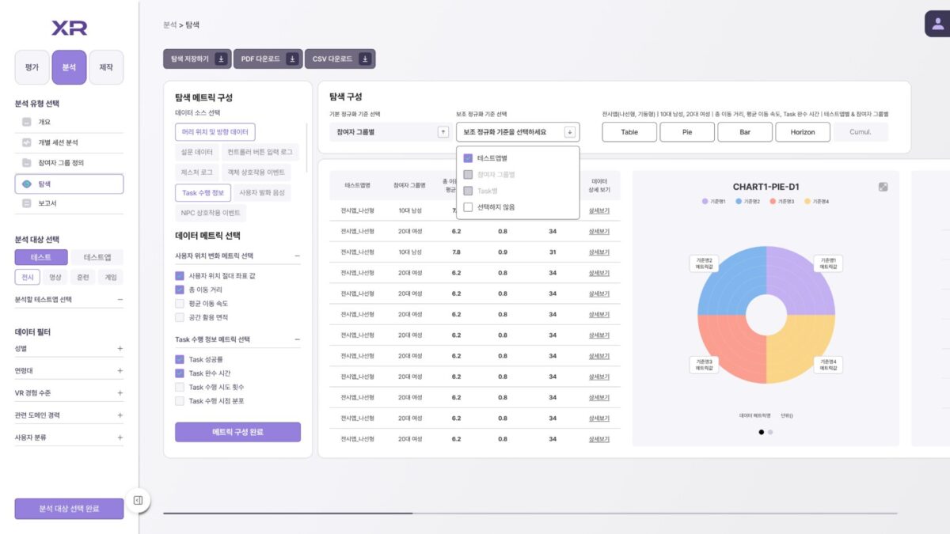Click the 기준명3 red legend swatch
Screen dimensions: 950x534
tap(772, 202)
